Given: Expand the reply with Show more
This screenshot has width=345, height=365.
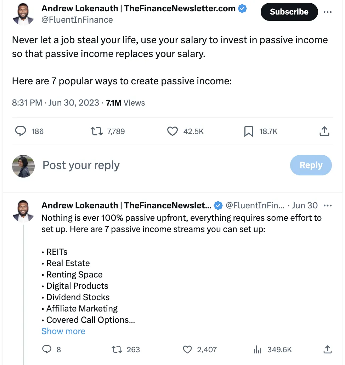Looking at the screenshot, I should 63,331.
